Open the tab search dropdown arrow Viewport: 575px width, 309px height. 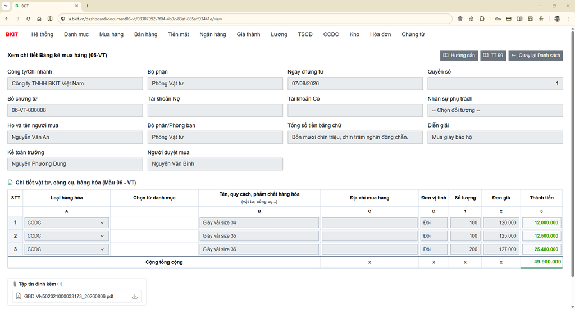(x=6, y=6)
